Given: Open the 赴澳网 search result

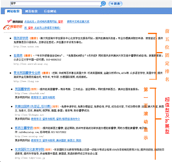Looking at the screenshot, I should coord(18,56).
